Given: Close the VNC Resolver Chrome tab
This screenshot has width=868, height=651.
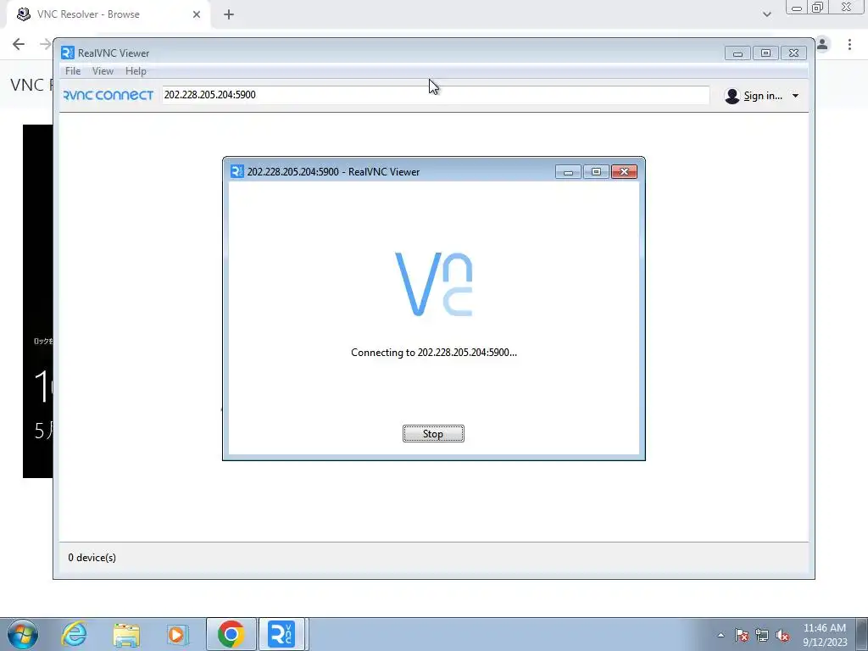Looking at the screenshot, I should (x=197, y=14).
